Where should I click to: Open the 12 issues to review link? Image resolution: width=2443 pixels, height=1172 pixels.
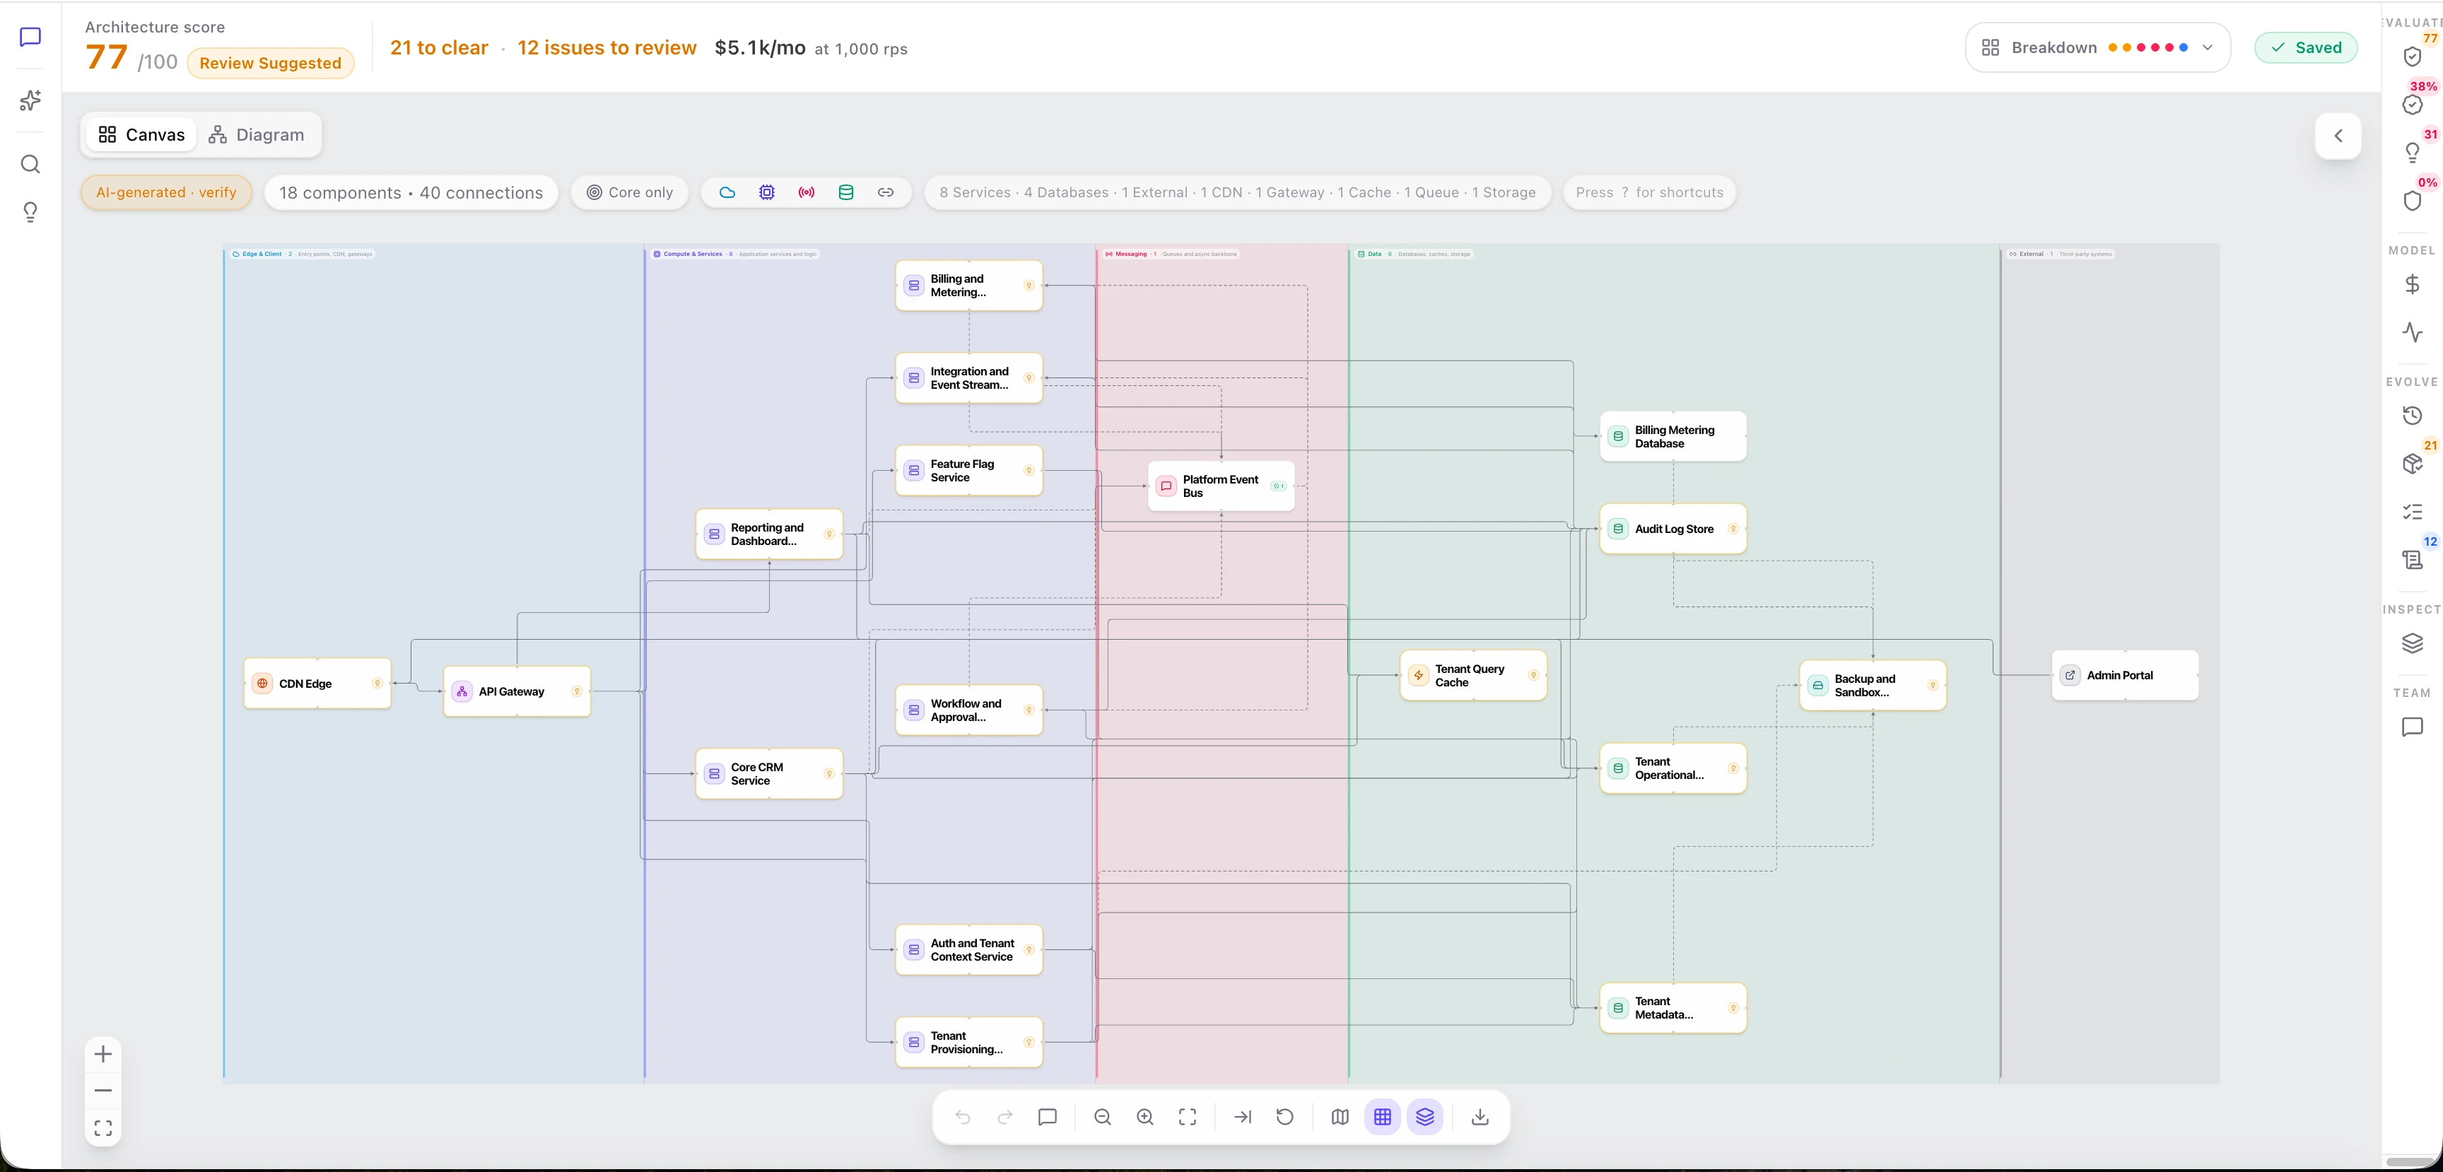pos(607,47)
